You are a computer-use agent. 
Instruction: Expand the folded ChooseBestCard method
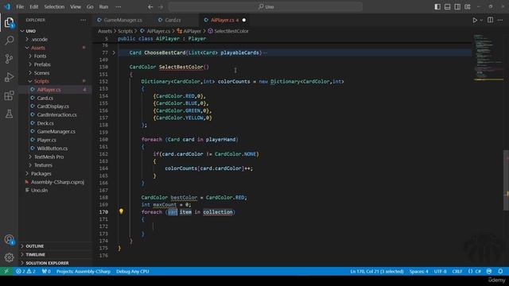click(x=114, y=52)
